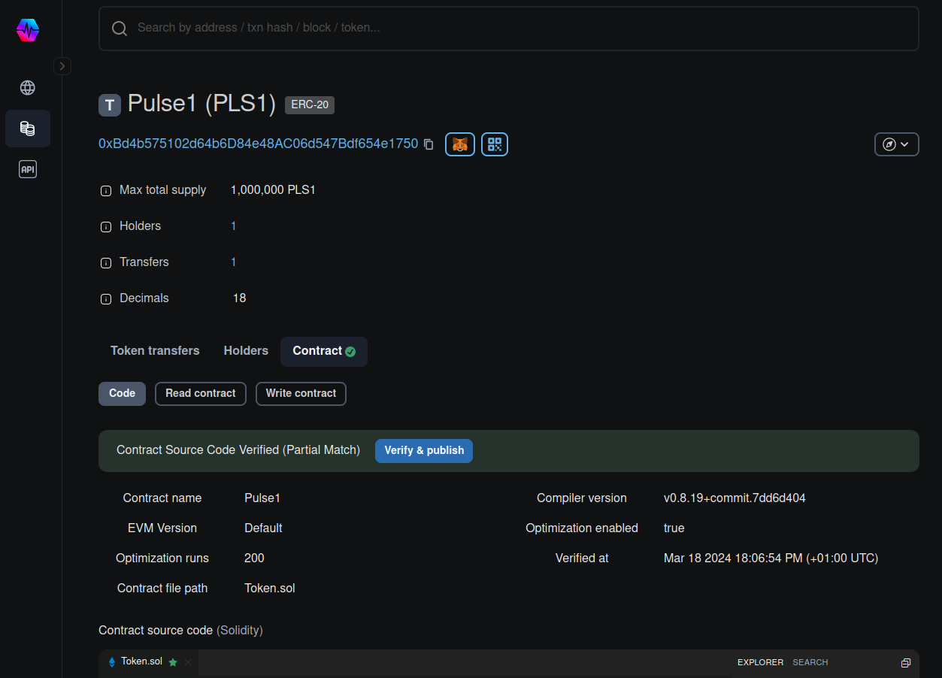Expand the left sidebar with chevron

(62, 66)
